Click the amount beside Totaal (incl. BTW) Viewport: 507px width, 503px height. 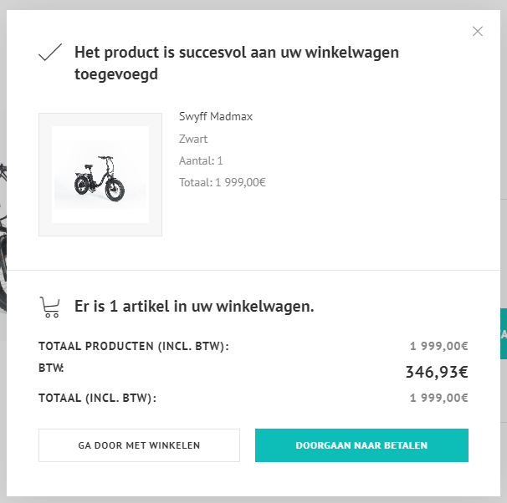click(x=438, y=399)
